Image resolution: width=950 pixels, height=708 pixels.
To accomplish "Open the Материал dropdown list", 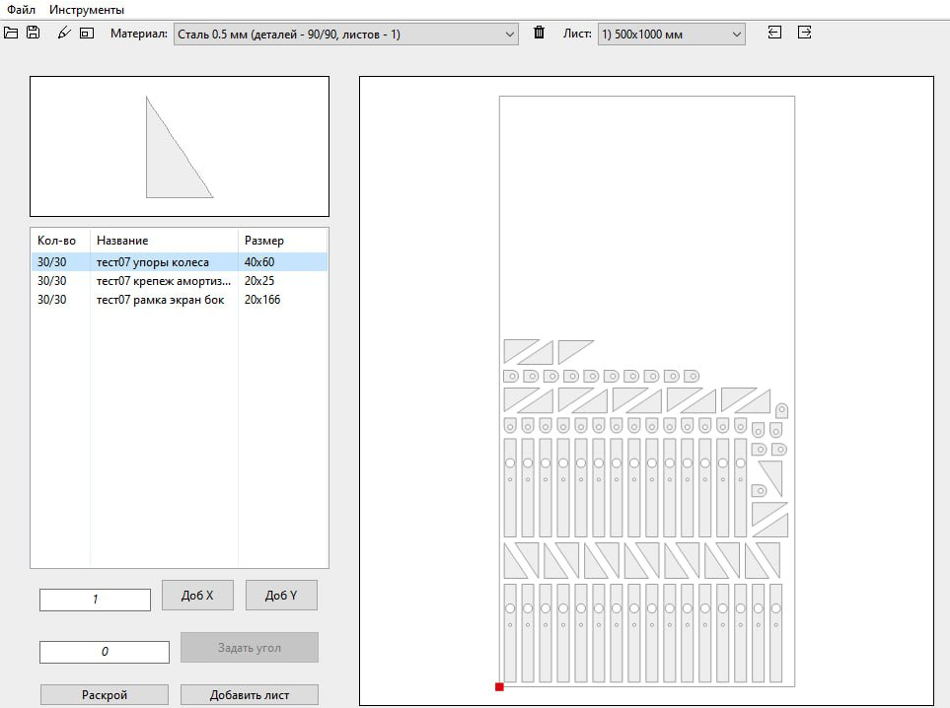I will coord(345,35).
